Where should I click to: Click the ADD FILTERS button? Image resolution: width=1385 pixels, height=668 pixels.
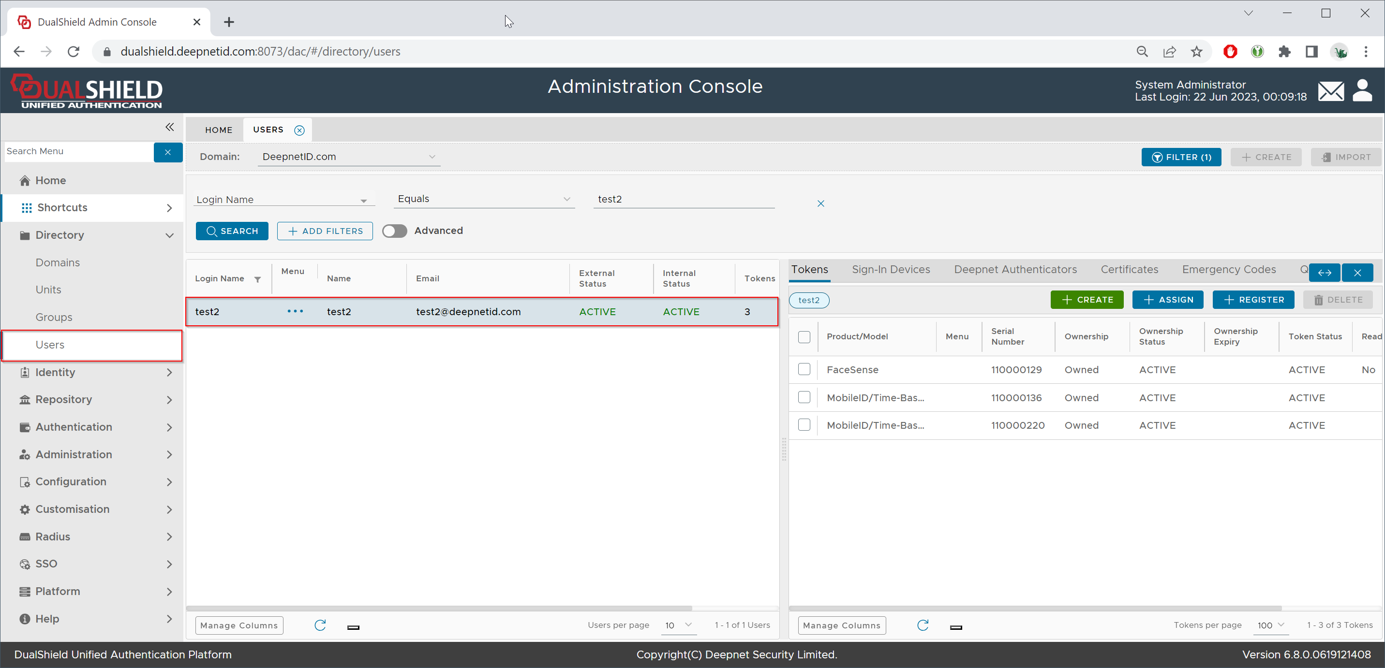click(x=325, y=231)
